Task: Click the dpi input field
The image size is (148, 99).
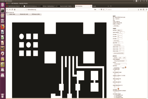Action: (x=117, y=19)
